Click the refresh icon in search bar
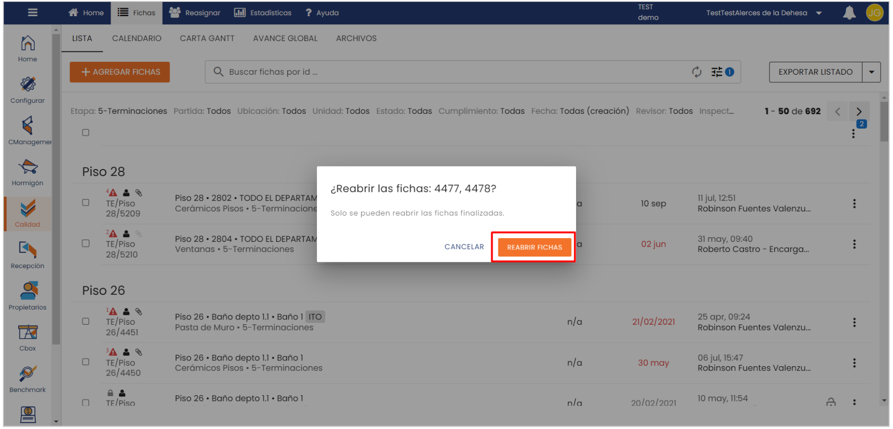The image size is (893, 429). click(x=696, y=72)
